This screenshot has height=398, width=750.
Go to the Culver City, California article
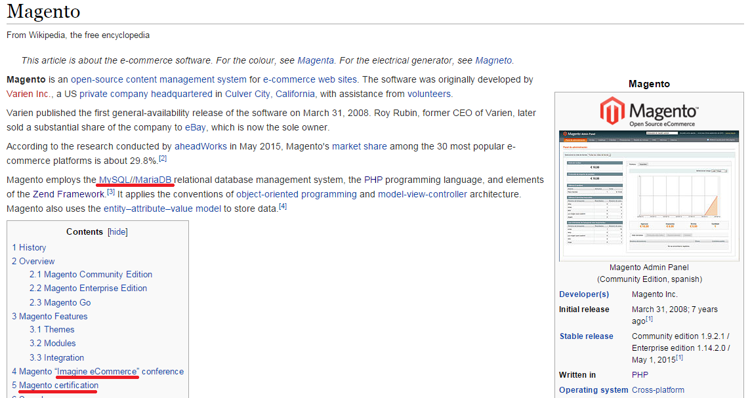tap(270, 94)
